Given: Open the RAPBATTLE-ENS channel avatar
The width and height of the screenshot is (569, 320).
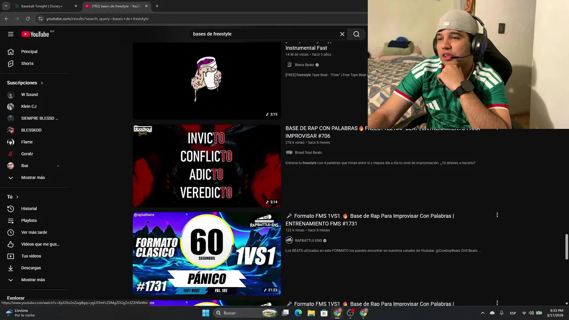Looking at the screenshot, I should [x=289, y=240].
